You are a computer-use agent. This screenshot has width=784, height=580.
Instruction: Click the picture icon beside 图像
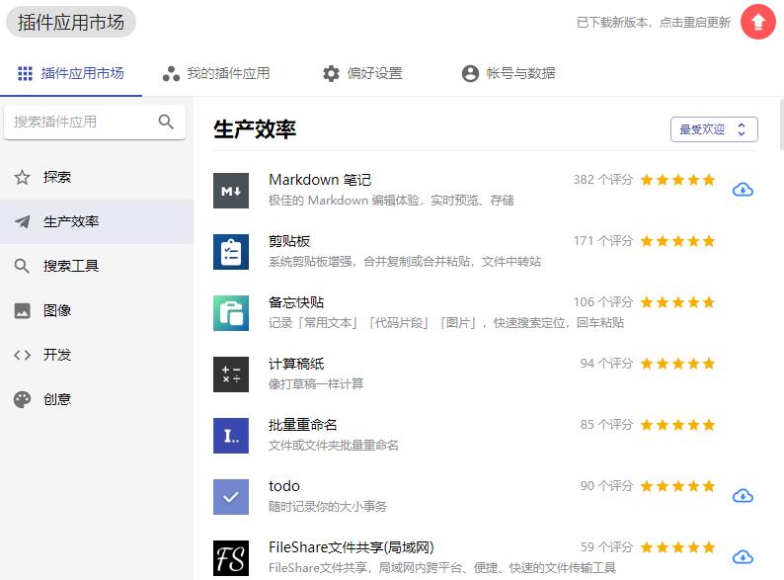[x=22, y=311]
